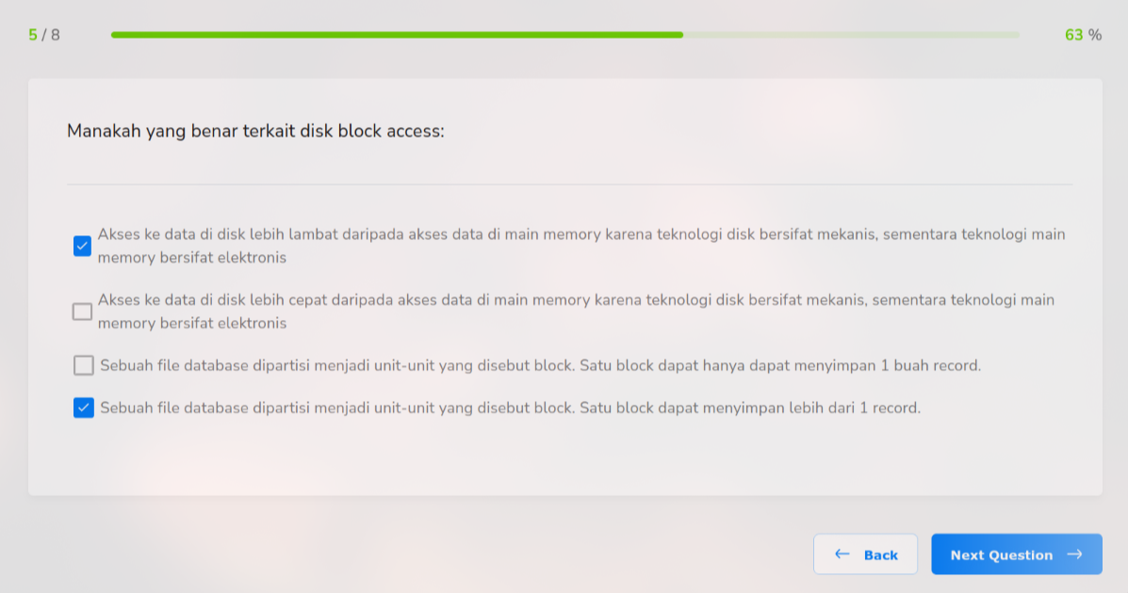1128x593 pixels.
Task: Tick the "hanya dapat menyimpan 1 buah record" checkbox
Action: 84,365
